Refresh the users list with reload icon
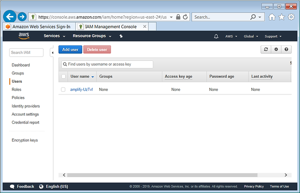The height and width of the screenshot is (193, 300). (x=266, y=49)
